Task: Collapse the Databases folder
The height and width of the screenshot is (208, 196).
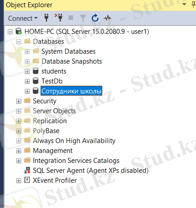Action: 18,42
